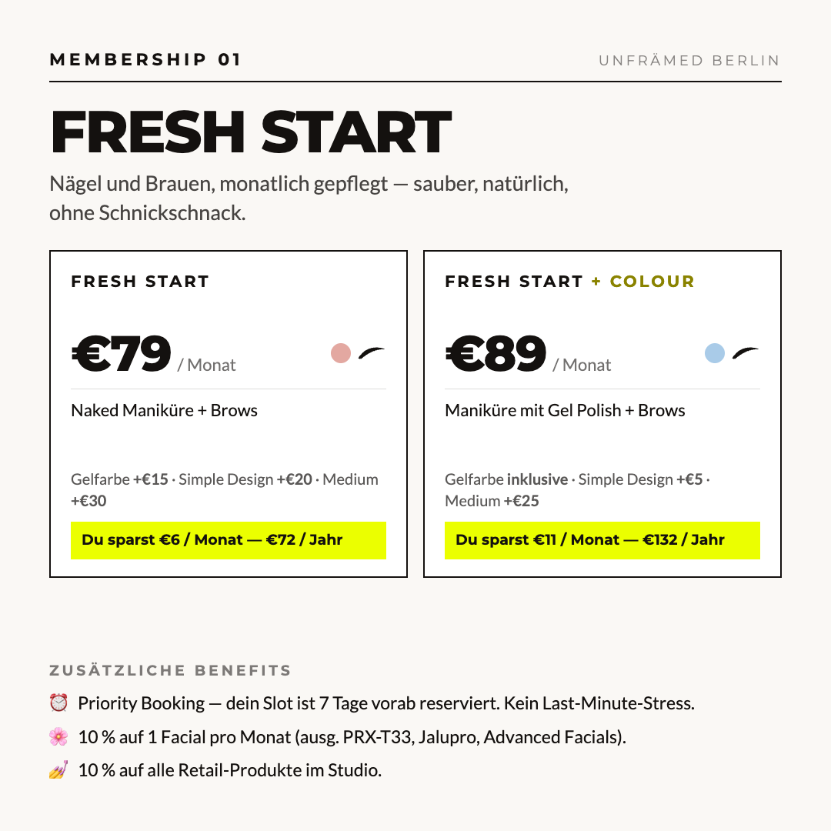Click the brow icon in the €89 card
The image size is (831, 831).
[746, 352]
